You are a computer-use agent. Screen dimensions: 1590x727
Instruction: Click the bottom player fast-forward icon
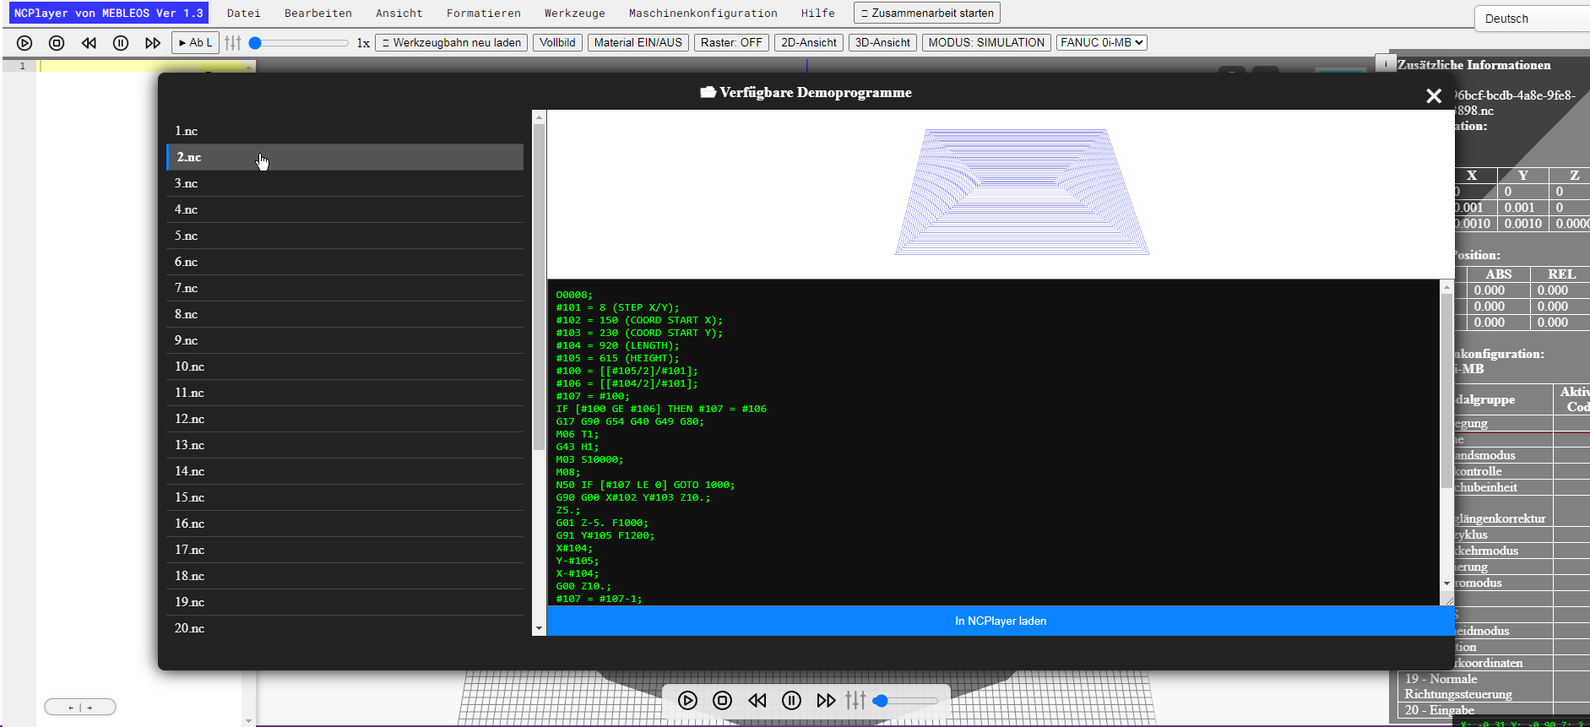[826, 700]
